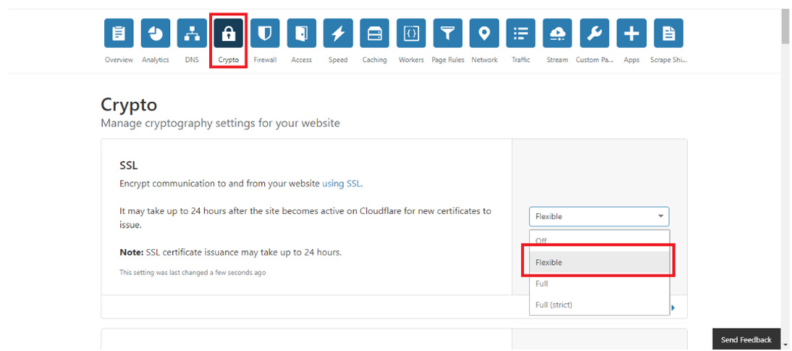Collapse the SSL mode dropdown showing Flexible
This screenshot has width=792, height=351.
point(599,217)
